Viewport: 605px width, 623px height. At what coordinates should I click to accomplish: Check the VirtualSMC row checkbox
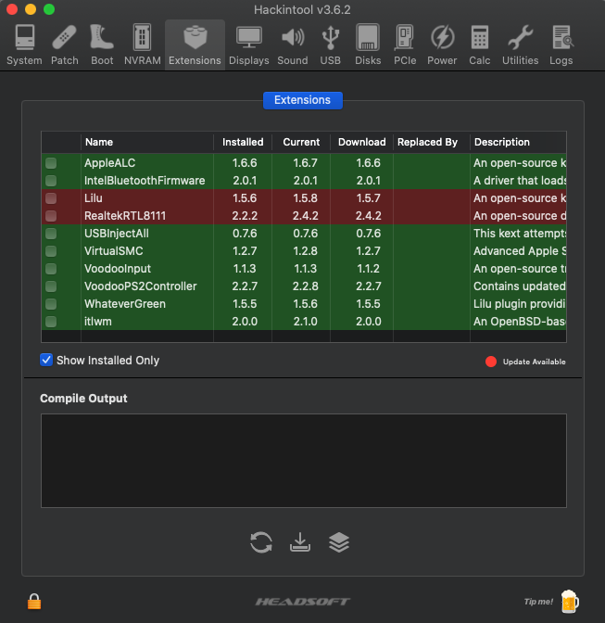pyautogui.click(x=51, y=251)
